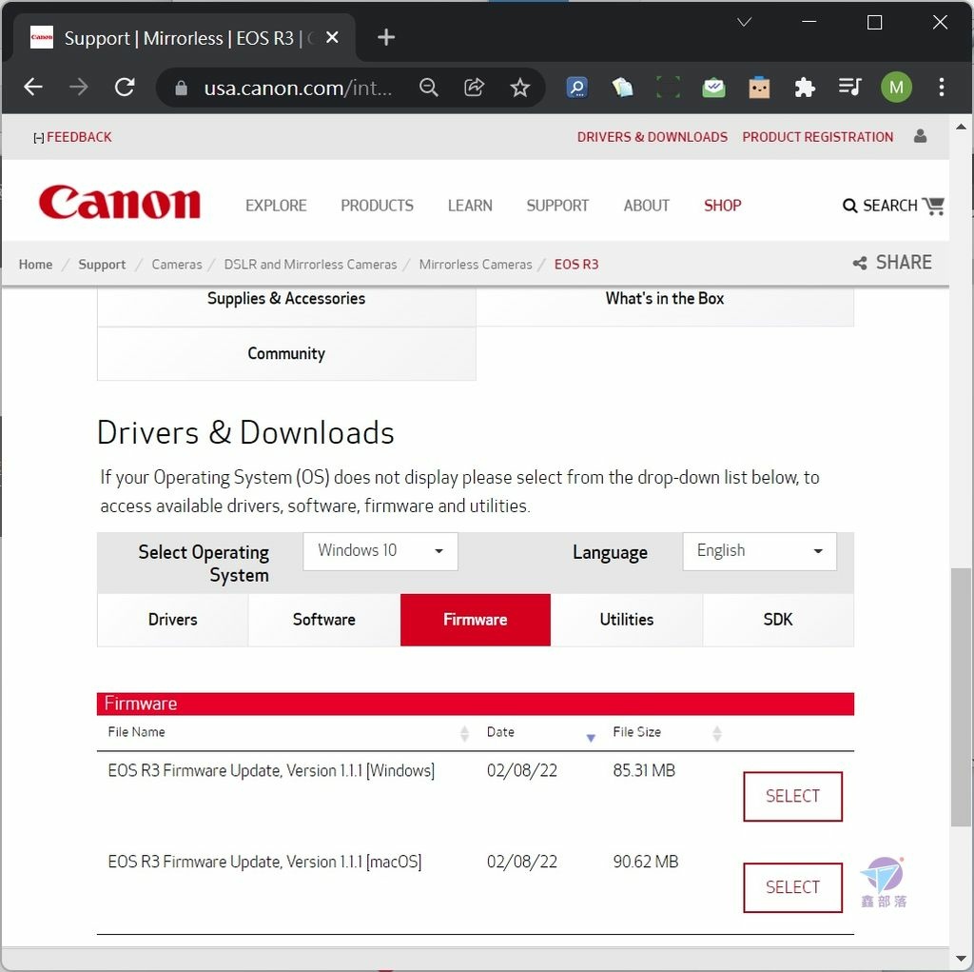Open the SUPPORT menu
This screenshot has height=972, width=974.
point(557,206)
